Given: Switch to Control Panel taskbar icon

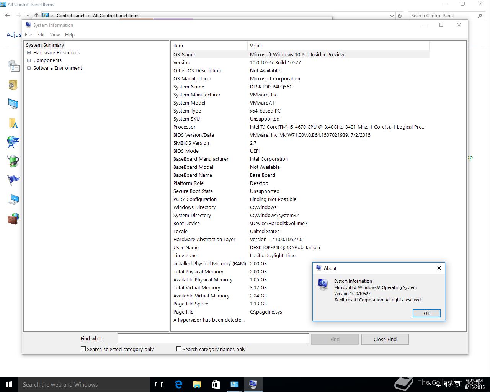Looking at the screenshot, I should point(234,384).
